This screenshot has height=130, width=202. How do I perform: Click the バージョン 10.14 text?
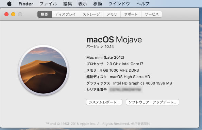tap(100, 47)
